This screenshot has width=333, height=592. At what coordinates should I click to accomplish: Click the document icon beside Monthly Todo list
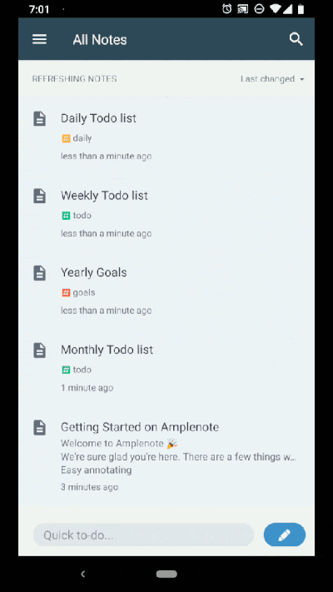(40, 351)
